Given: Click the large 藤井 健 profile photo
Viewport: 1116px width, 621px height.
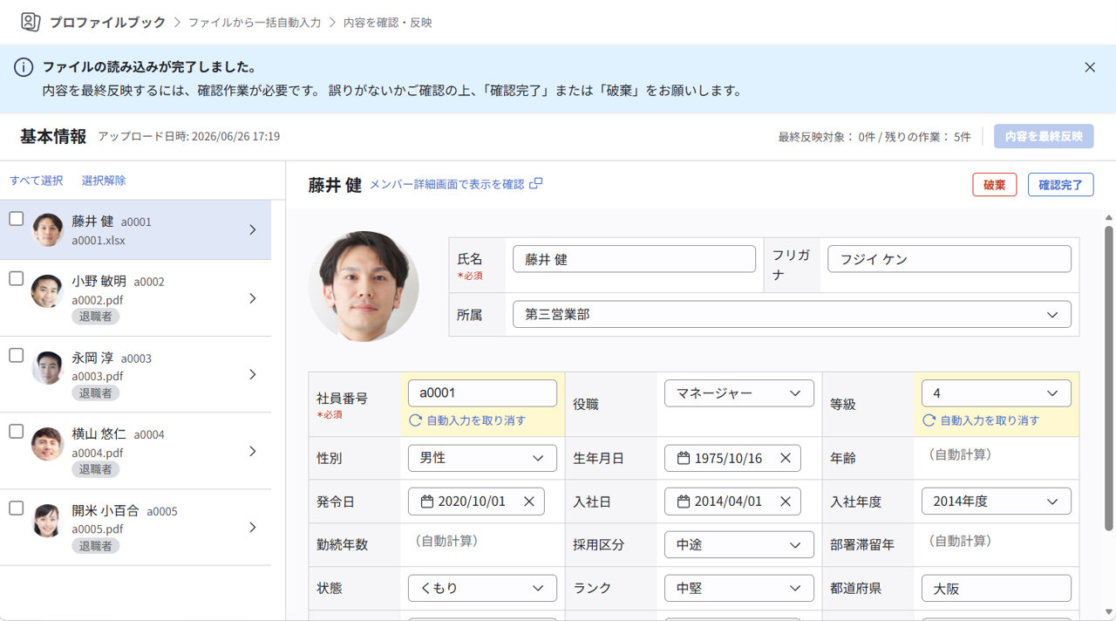Looking at the screenshot, I should pyautogui.click(x=364, y=286).
